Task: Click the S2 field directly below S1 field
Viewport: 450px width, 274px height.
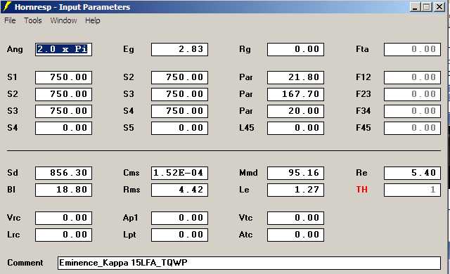Action: [x=63, y=94]
